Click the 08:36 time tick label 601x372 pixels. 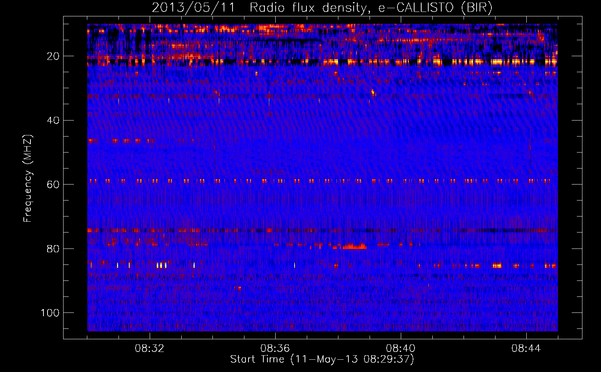tap(275, 349)
